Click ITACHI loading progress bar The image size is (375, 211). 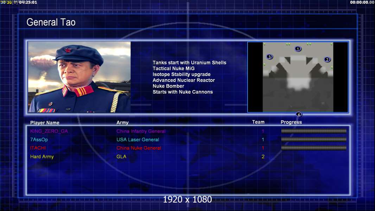click(x=314, y=148)
